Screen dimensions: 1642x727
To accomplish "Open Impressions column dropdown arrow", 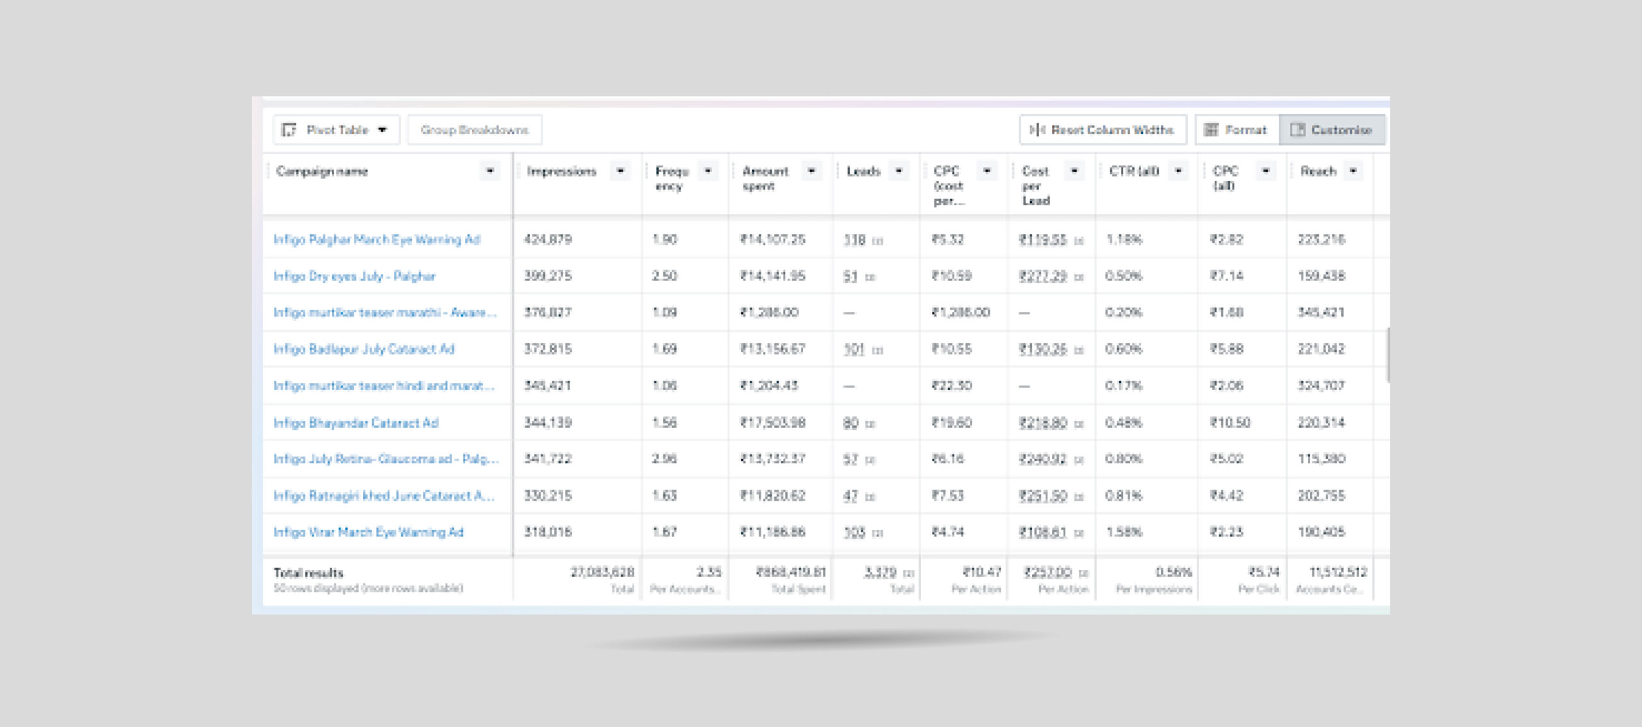I will (x=620, y=171).
